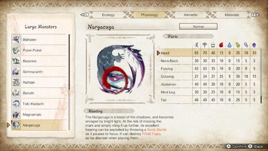Click the Back button

point(256,147)
